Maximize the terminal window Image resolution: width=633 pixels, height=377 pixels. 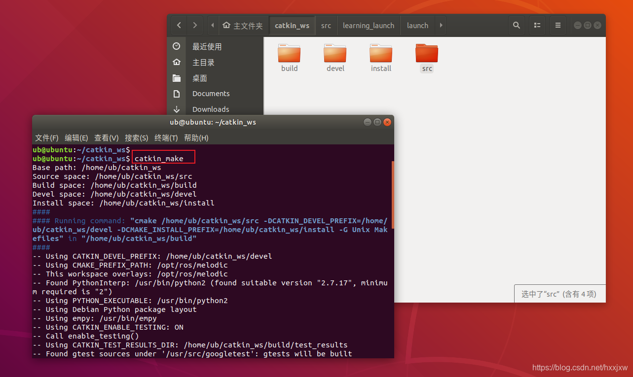[377, 122]
